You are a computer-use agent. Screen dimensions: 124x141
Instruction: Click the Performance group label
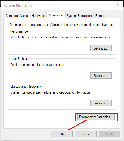point(19,31)
